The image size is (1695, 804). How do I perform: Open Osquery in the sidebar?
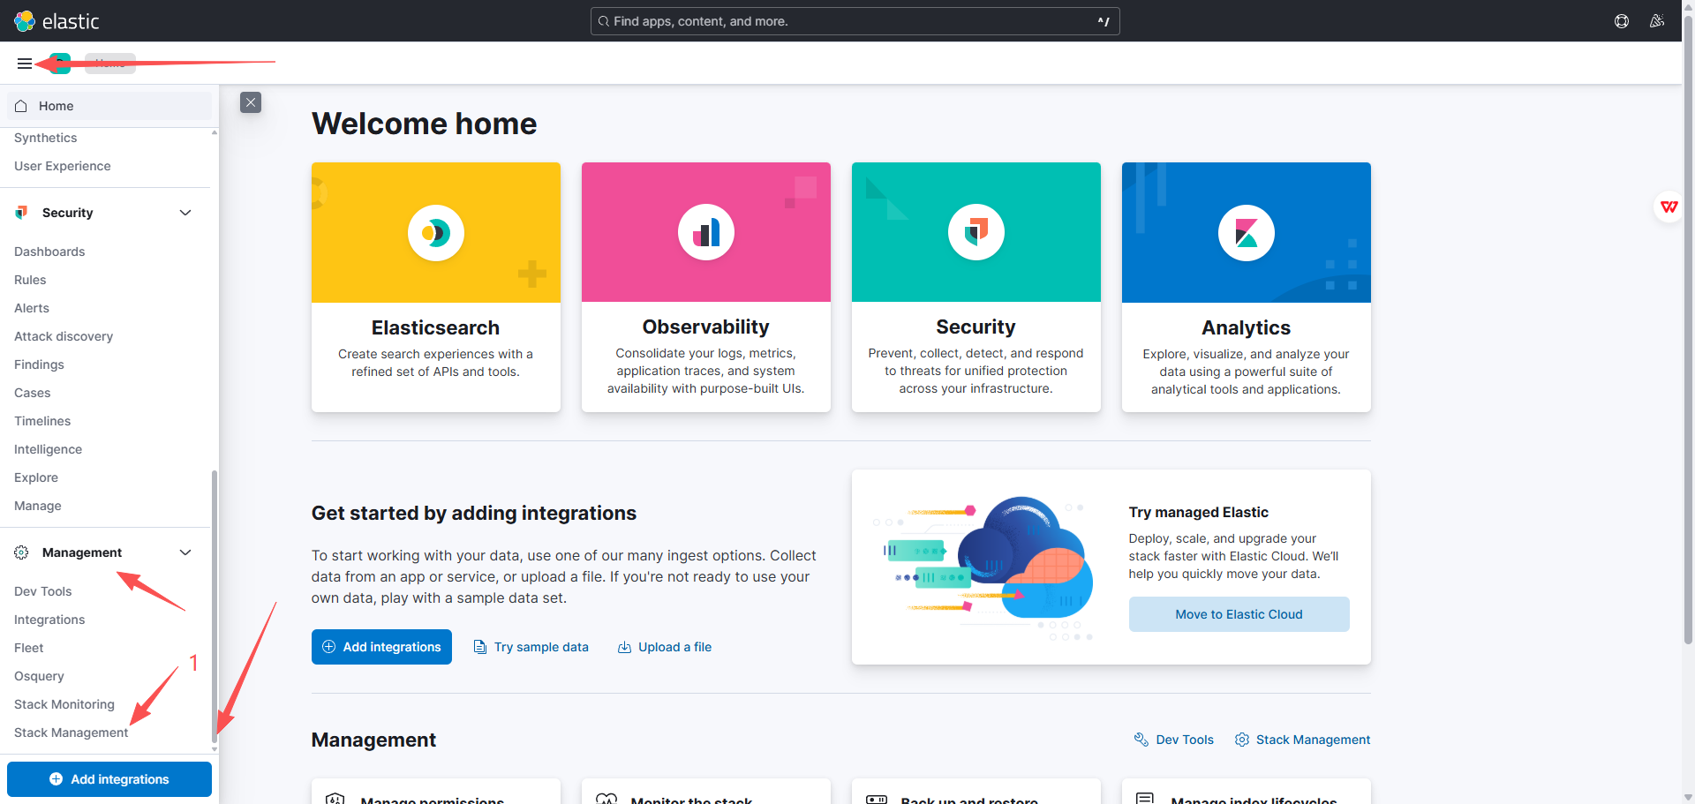click(40, 676)
